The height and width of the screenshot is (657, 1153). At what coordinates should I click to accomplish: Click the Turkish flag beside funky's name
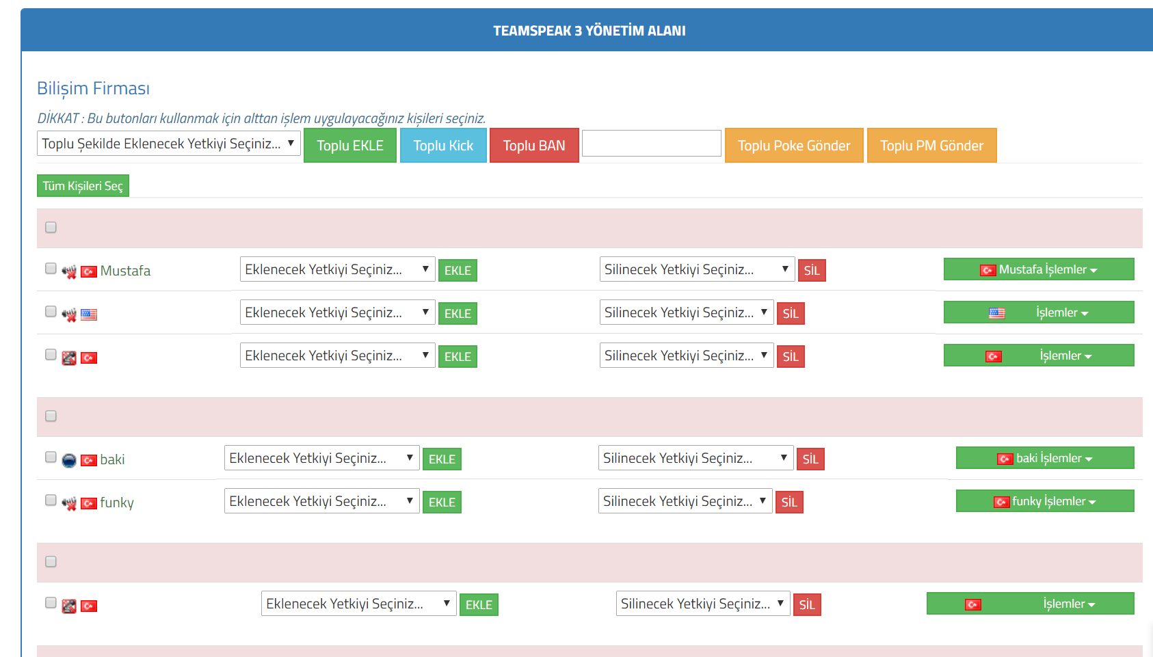(89, 504)
